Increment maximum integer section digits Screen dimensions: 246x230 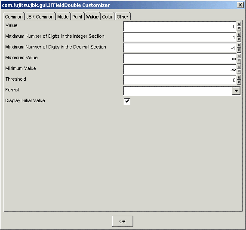point(239,35)
